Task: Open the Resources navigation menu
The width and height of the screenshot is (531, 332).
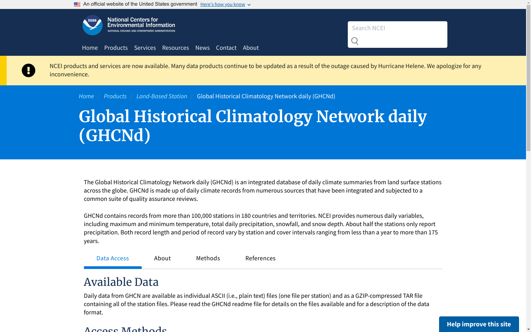Action: pos(175,47)
